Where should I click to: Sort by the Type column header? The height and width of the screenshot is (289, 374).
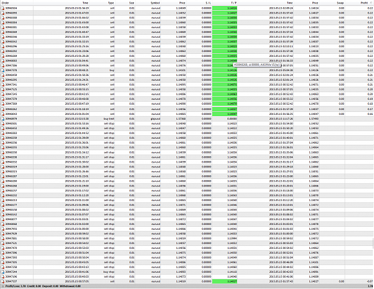[111, 3]
